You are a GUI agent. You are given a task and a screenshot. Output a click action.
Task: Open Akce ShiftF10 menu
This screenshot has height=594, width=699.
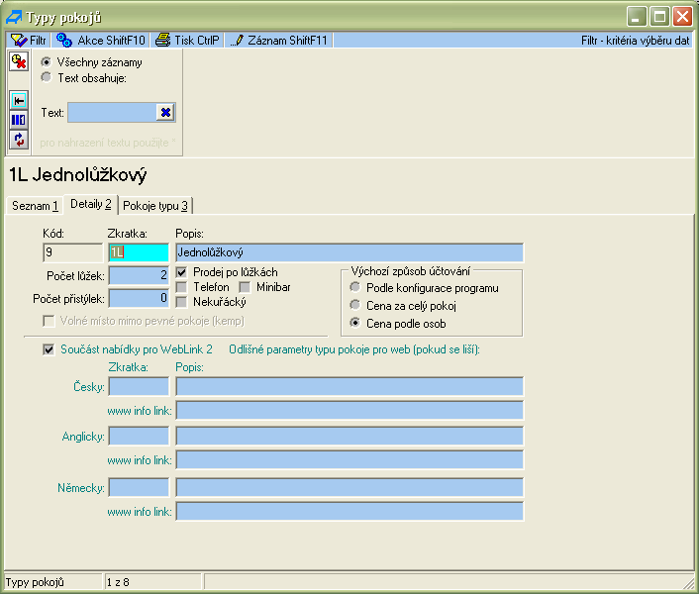(101, 41)
